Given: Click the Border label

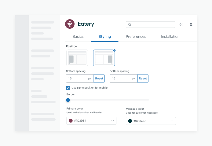Looking at the screenshot, I should (71, 94).
